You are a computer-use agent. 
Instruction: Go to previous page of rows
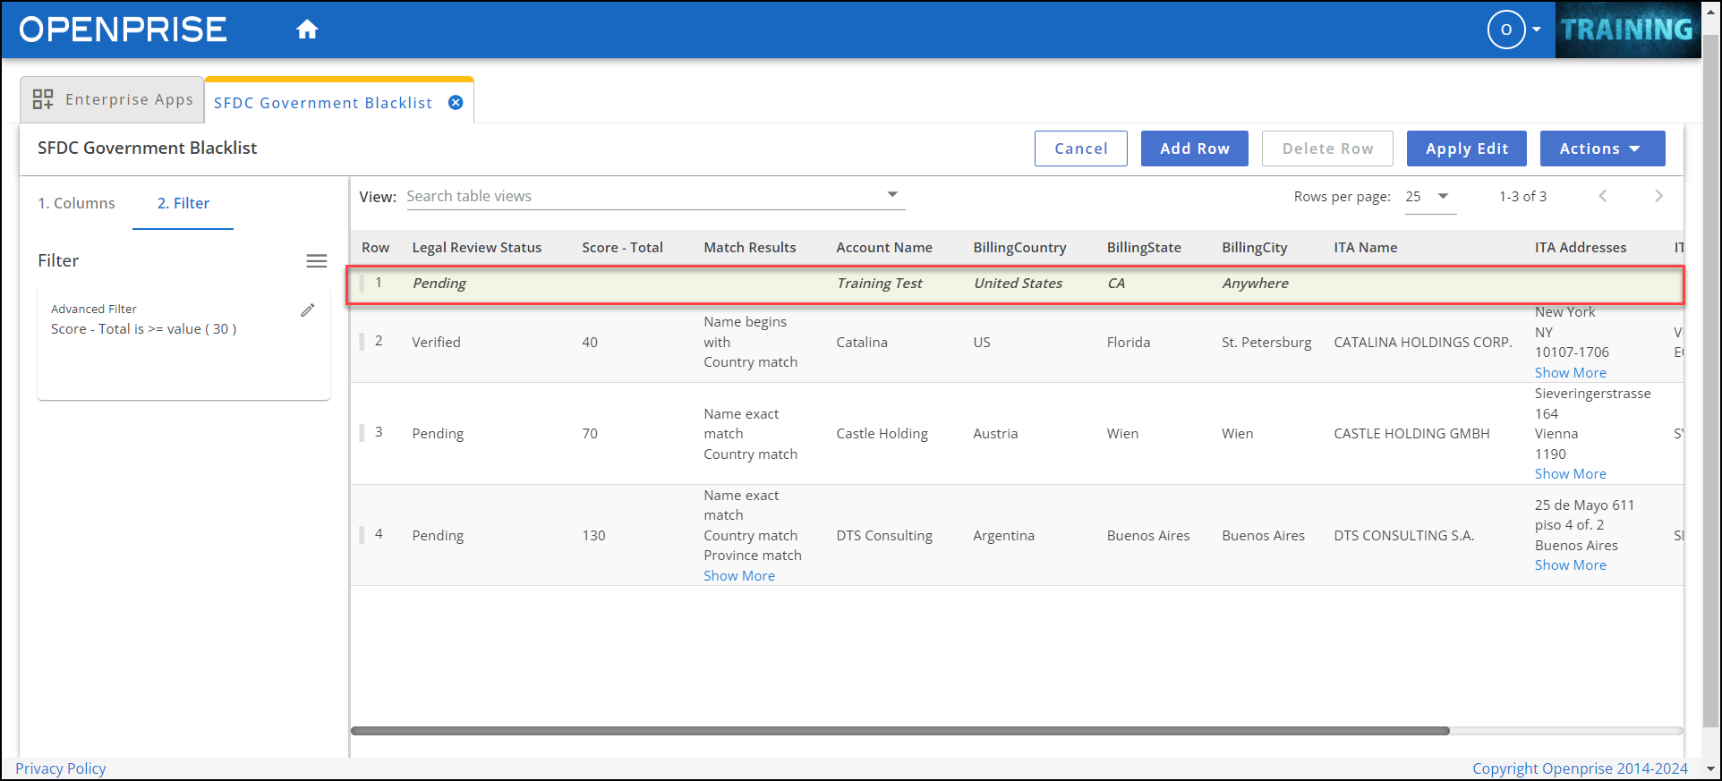pos(1602,196)
